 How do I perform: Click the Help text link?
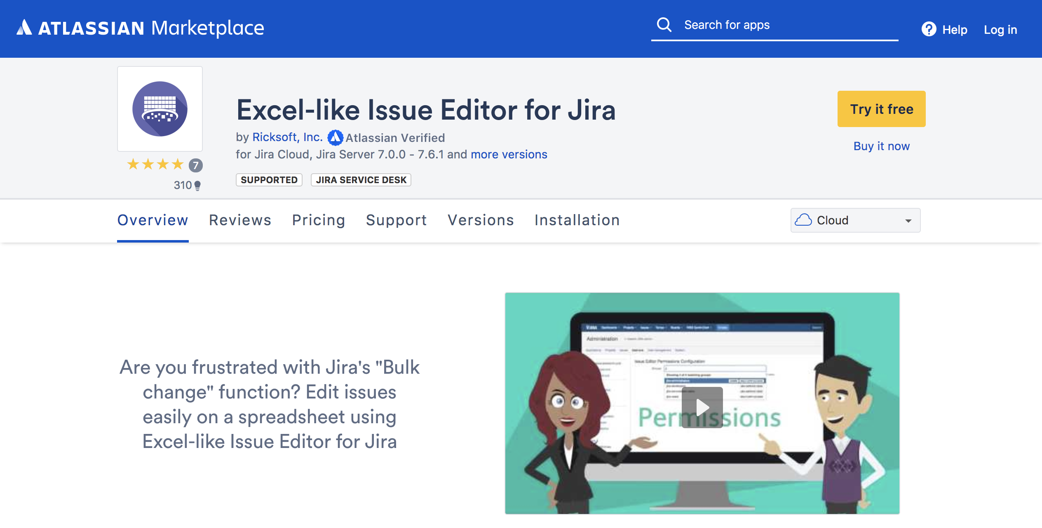tap(955, 30)
